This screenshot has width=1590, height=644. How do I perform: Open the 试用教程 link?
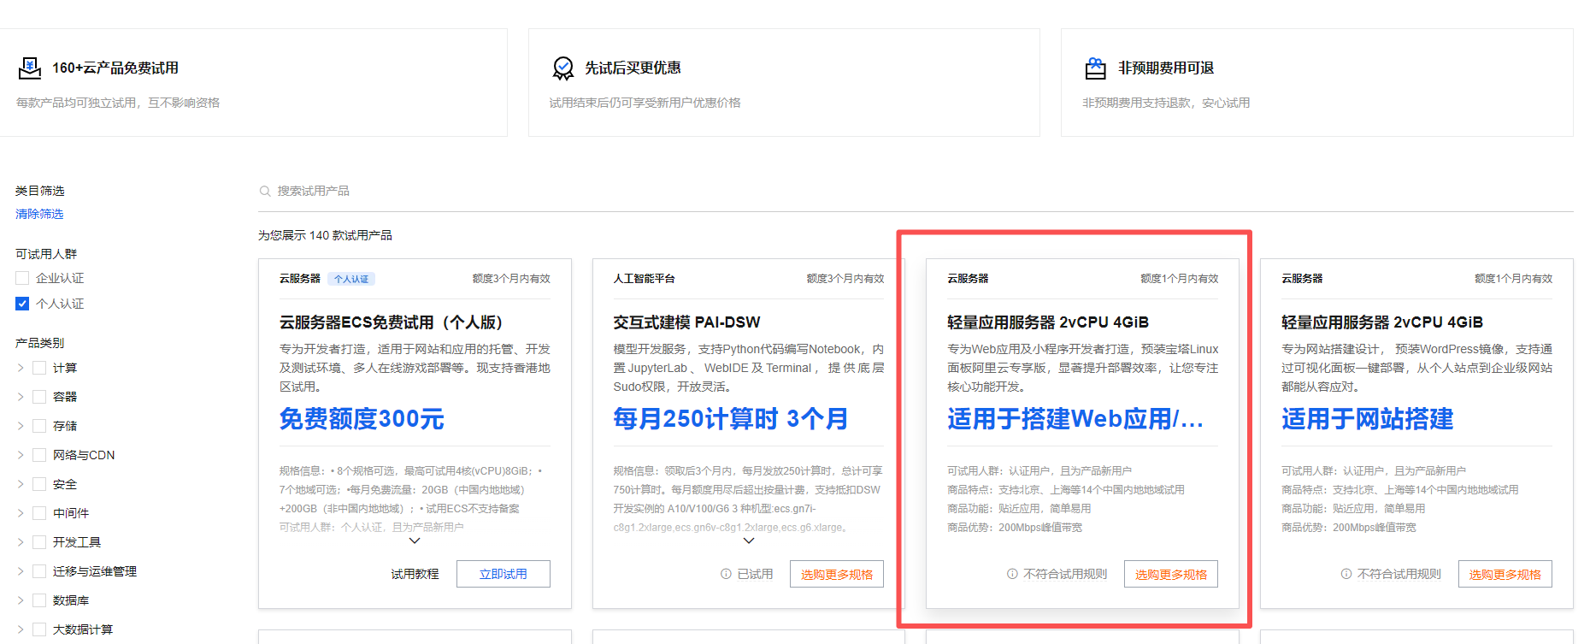point(415,574)
